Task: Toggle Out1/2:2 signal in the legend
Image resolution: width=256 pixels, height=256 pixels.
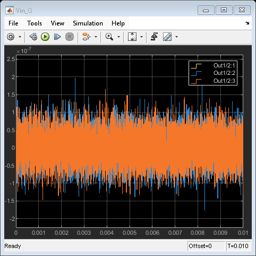Action: (x=213, y=73)
